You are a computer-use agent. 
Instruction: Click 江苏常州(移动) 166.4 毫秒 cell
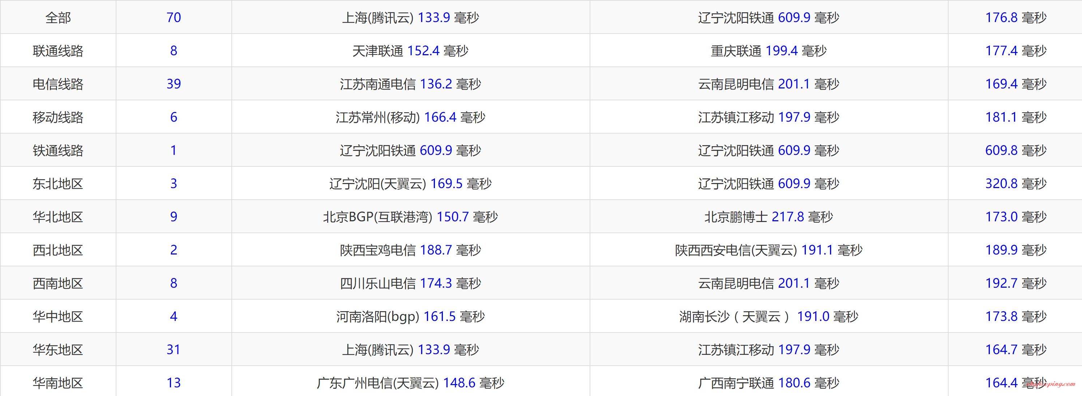[410, 117]
